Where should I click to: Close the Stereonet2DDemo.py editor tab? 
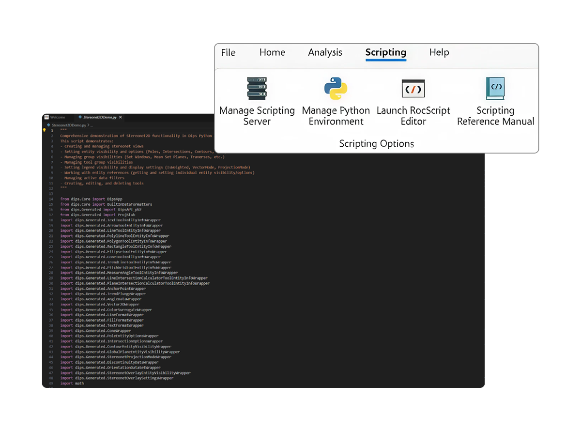pyautogui.click(x=121, y=117)
